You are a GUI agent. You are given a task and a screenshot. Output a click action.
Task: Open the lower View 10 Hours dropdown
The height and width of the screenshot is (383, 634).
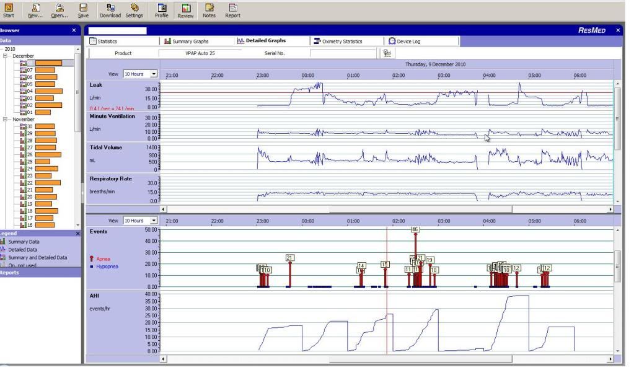(154, 221)
